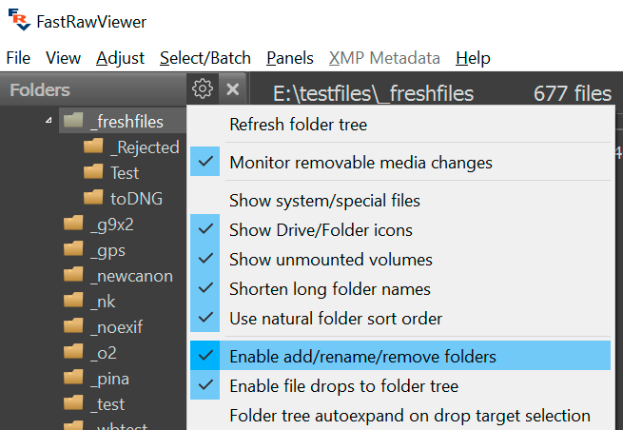Click the Folders panel gear settings icon
Image resolution: width=623 pixels, height=430 pixels.
coord(202,89)
